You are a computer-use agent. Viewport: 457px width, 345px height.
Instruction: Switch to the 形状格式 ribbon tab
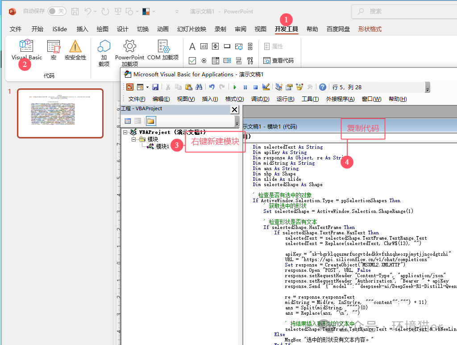tap(370, 29)
